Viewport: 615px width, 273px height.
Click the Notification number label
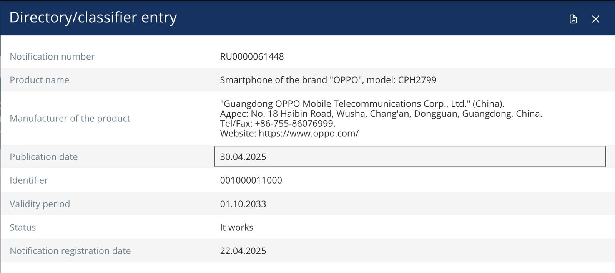[x=52, y=56]
